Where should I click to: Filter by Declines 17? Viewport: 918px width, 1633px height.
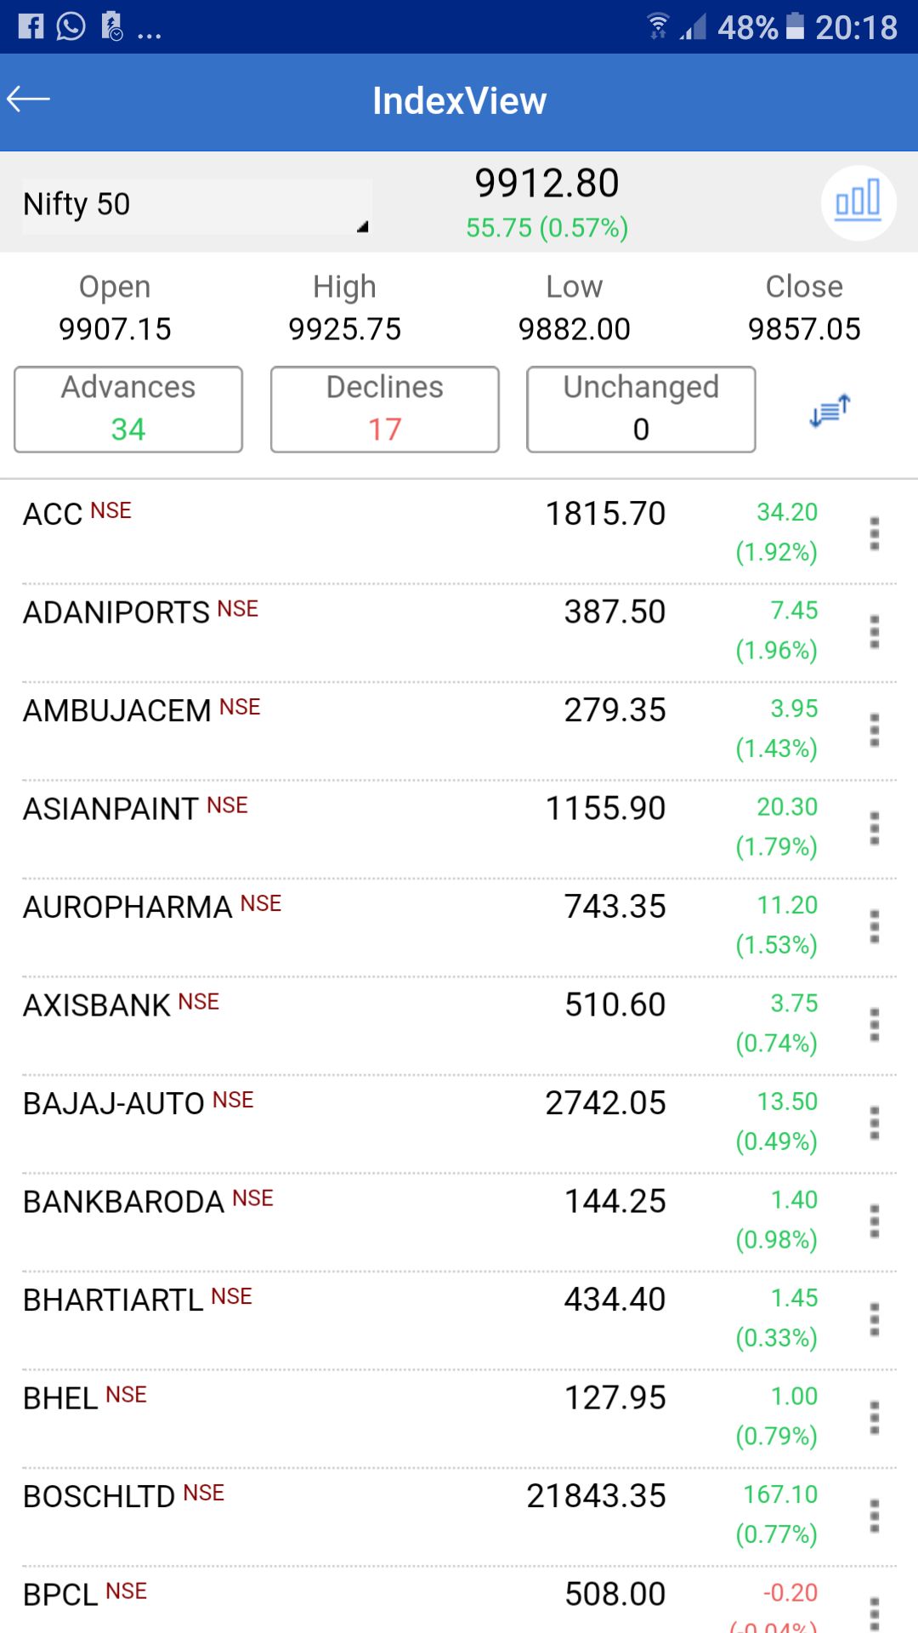[x=385, y=409]
